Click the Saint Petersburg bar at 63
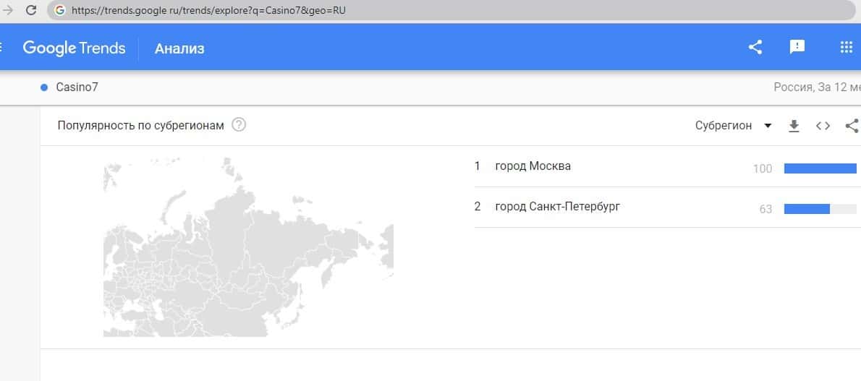 tap(807, 209)
